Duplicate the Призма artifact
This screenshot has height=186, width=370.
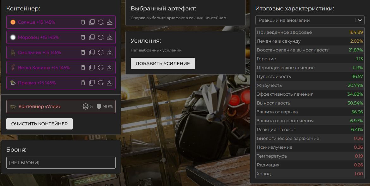tap(92, 83)
